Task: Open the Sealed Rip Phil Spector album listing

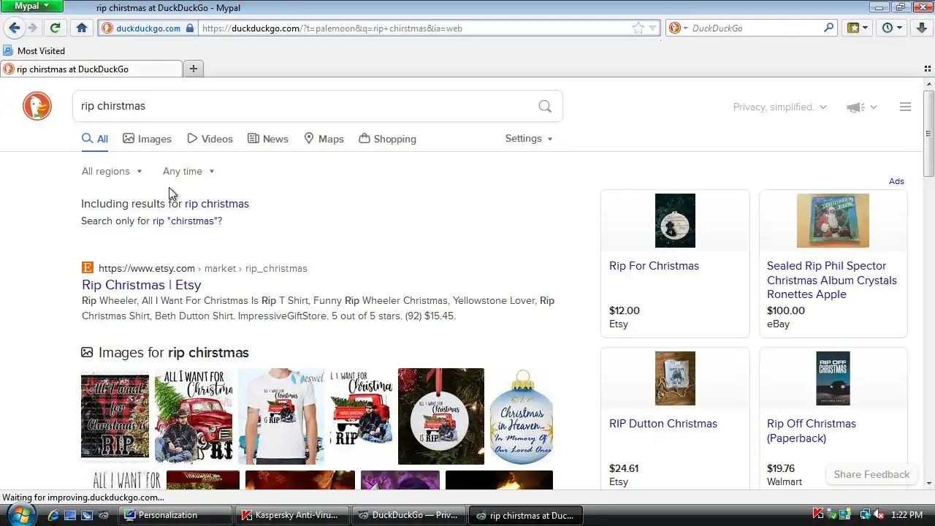Action: click(x=832, y=280)
